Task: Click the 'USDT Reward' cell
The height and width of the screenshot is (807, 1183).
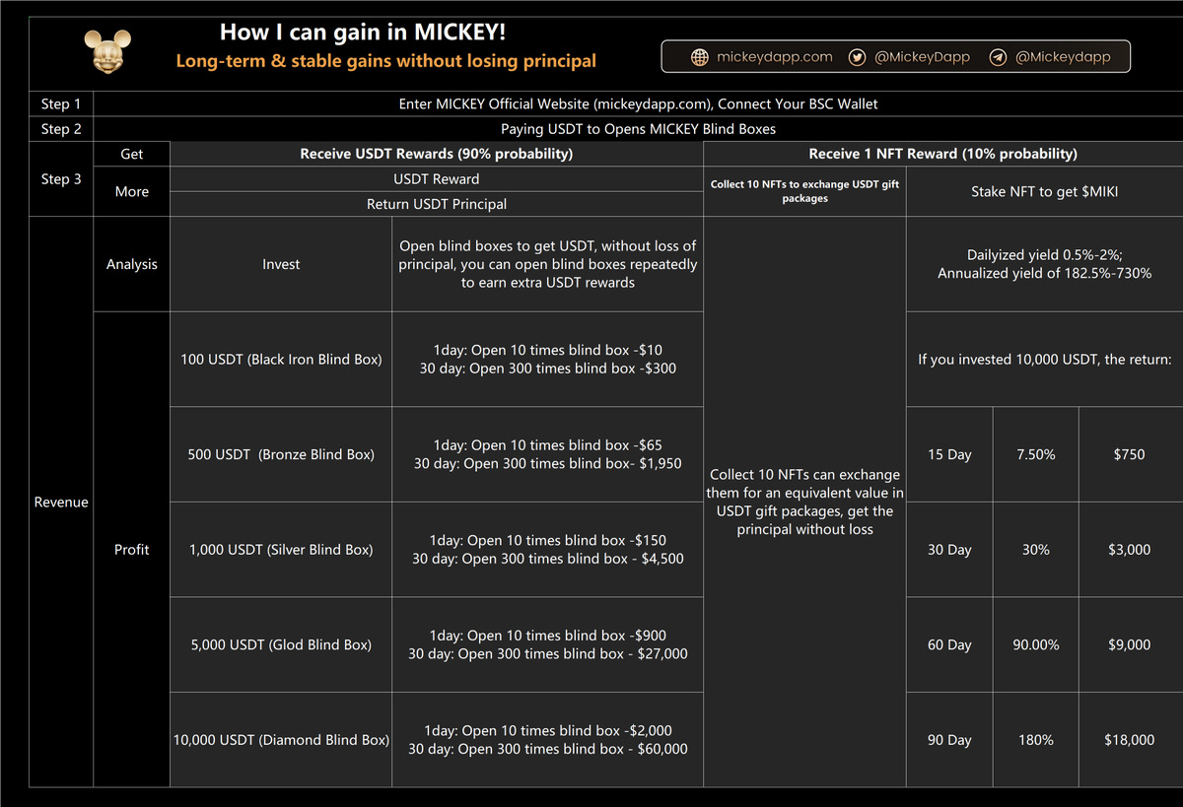Action: [436, 179]
